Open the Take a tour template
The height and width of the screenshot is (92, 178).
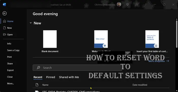101,39
